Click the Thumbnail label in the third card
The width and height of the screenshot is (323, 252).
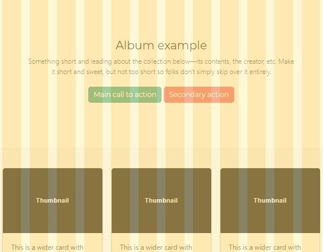pos(270,200)
